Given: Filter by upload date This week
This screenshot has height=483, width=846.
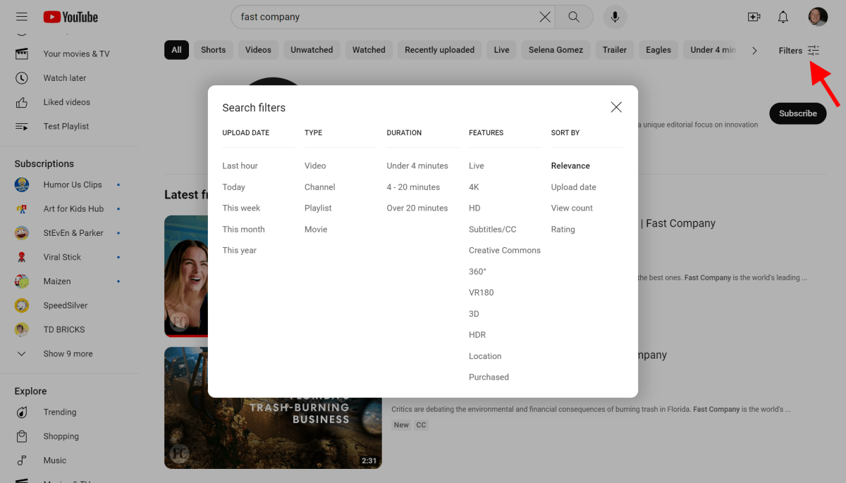Looking at the screenshot, I should (x=242, y=208).
